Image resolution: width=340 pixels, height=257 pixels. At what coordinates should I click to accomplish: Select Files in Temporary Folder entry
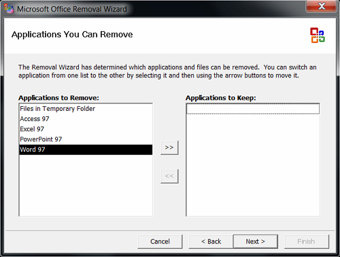click(86, 109)
